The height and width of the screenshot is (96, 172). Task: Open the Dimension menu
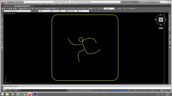point(40,4)
